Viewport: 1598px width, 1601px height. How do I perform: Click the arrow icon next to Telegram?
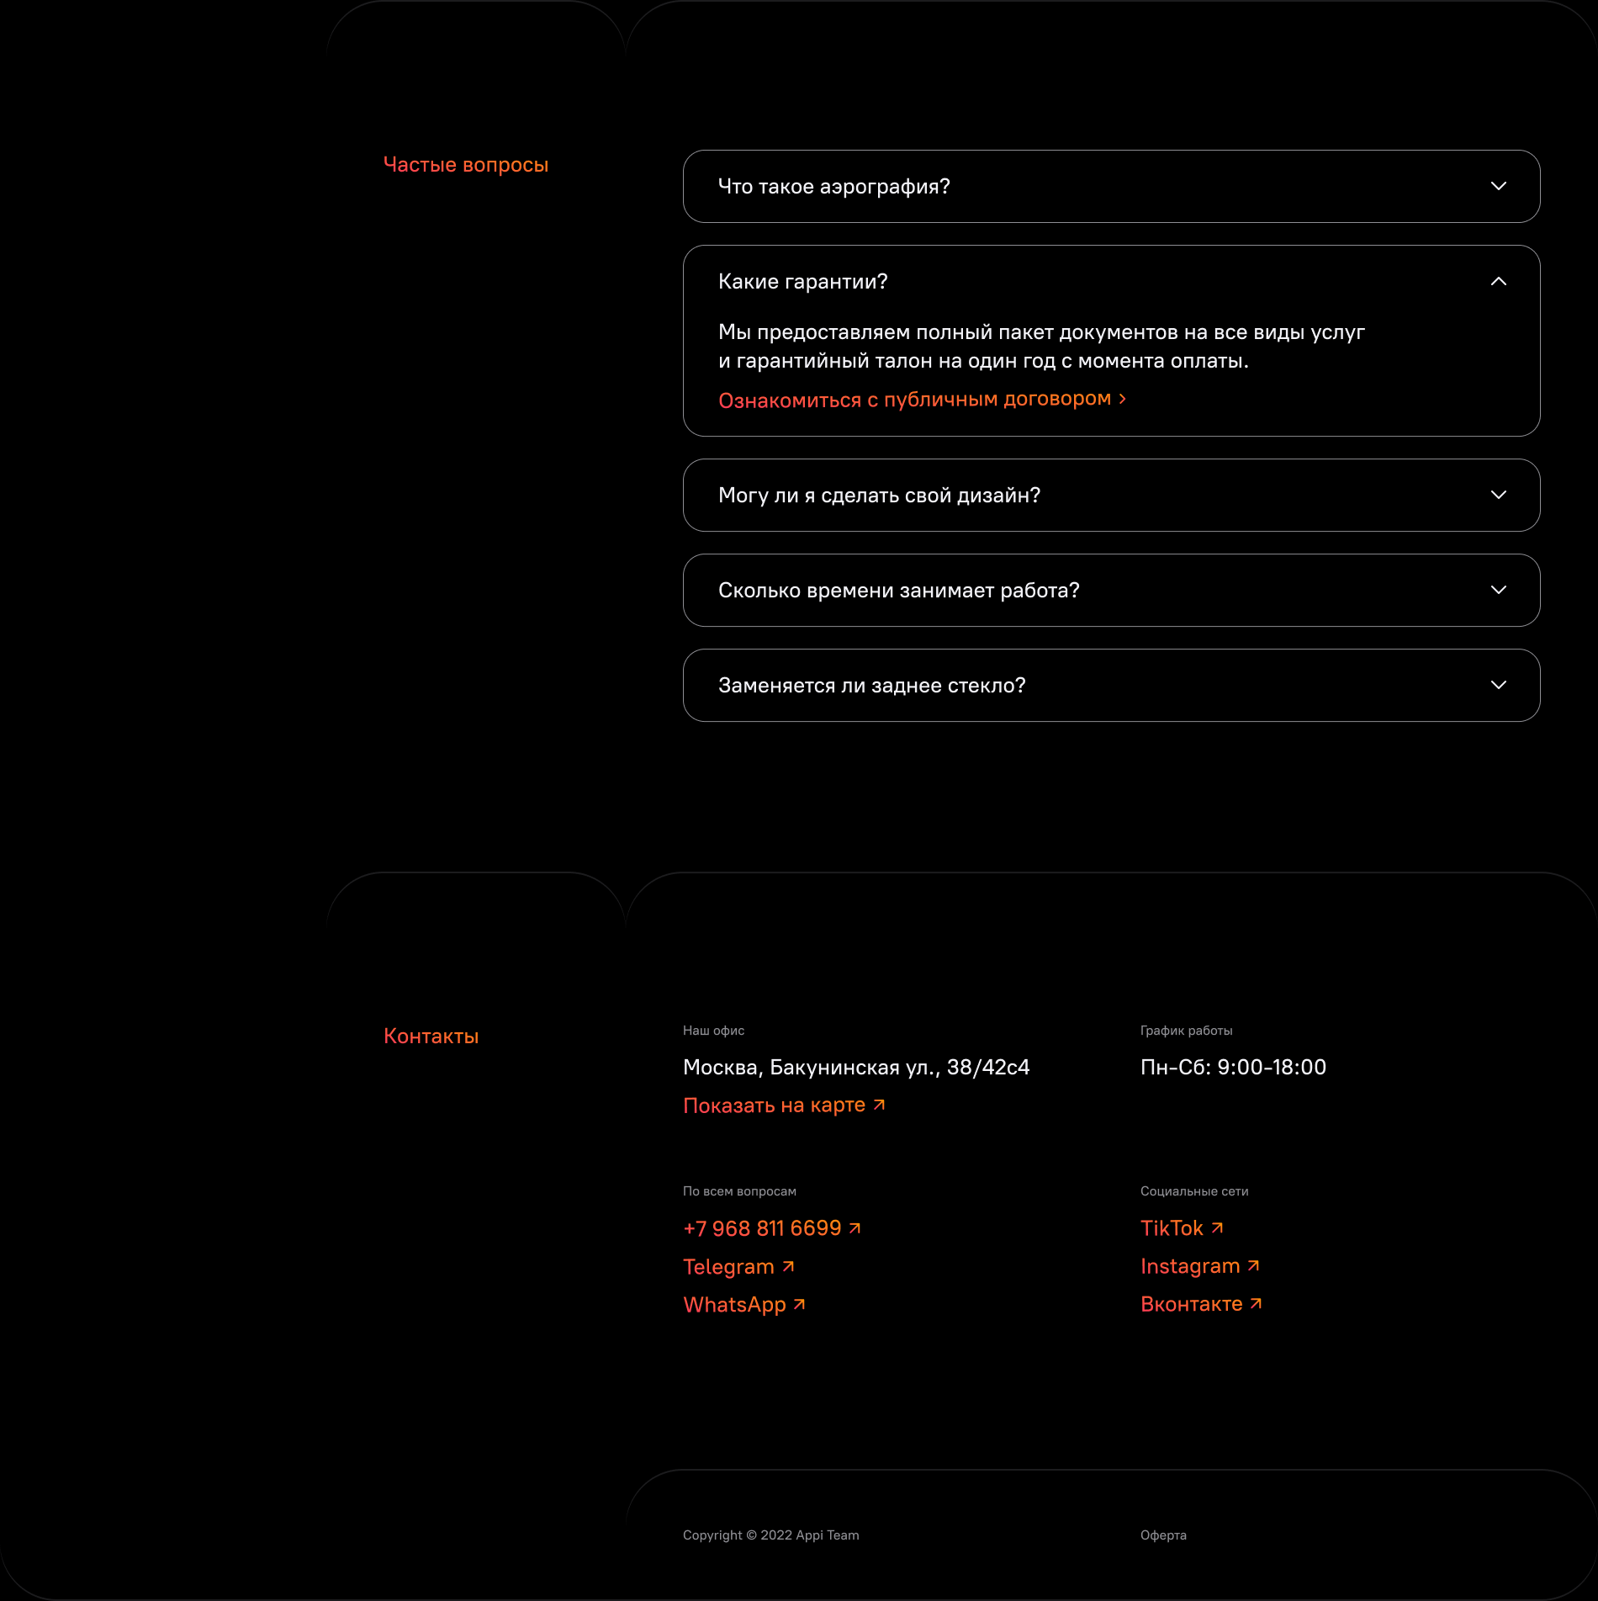pos(788,1266)
